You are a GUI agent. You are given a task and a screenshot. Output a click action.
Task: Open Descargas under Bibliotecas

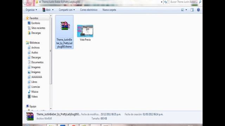(36, 57)
